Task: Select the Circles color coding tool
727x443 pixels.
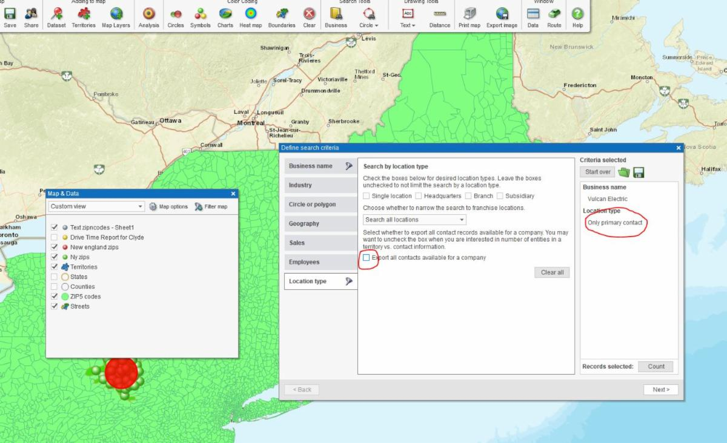Action: click(176, 17)
